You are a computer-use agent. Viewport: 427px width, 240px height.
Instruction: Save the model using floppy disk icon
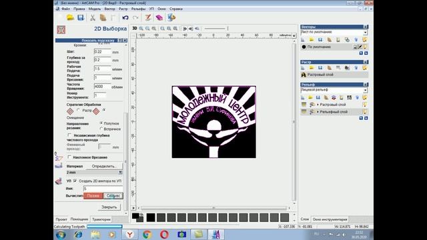pyautogui.click(x=81, y=18)
